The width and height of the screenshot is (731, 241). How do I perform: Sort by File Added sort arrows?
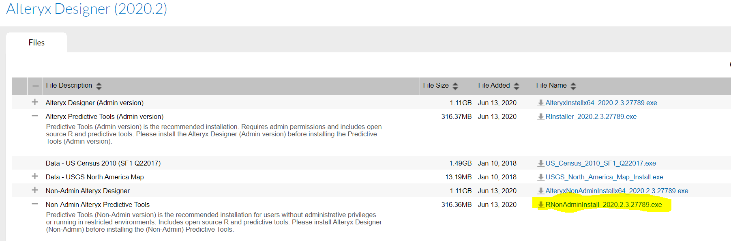point(517,86)
